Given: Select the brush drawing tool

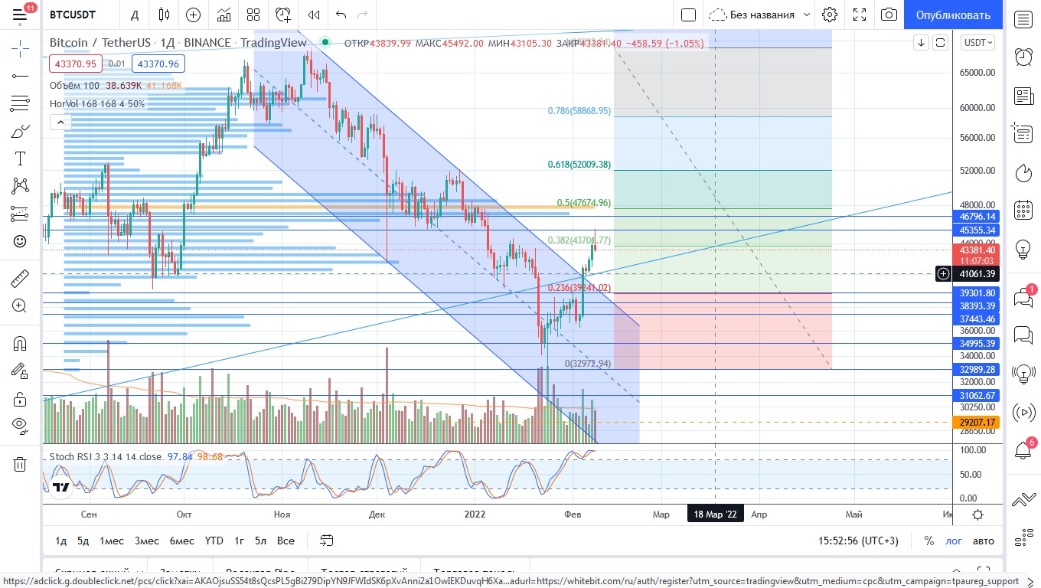Looking at the screenshot, I should pos(20,131).
